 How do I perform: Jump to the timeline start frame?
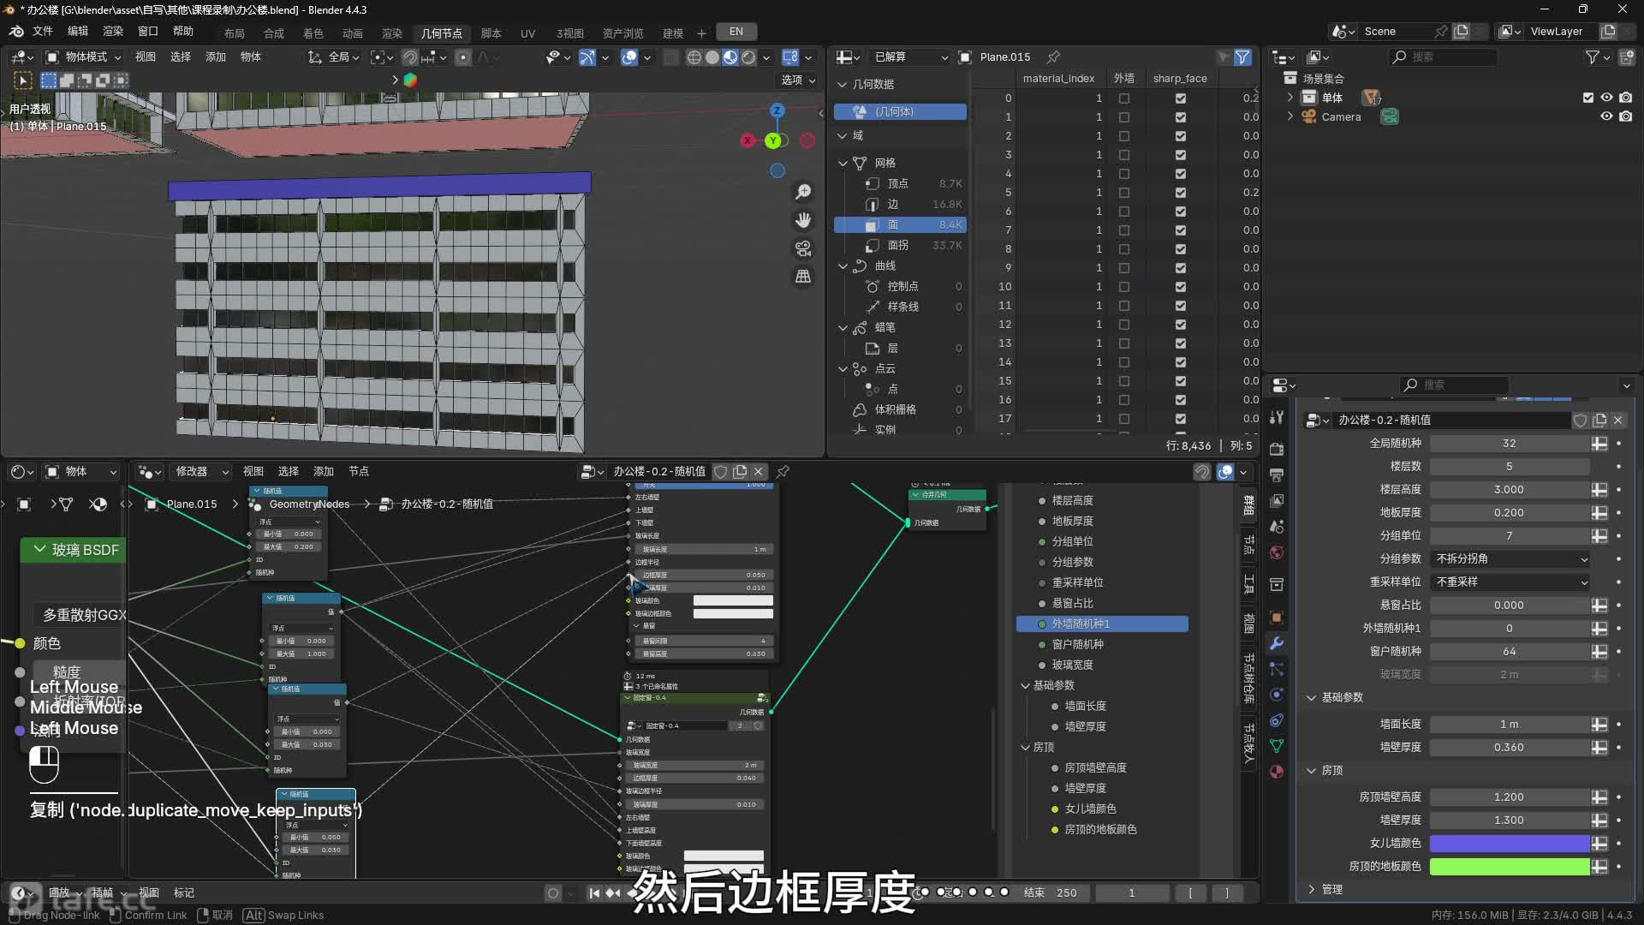click(x=594, y=892)
